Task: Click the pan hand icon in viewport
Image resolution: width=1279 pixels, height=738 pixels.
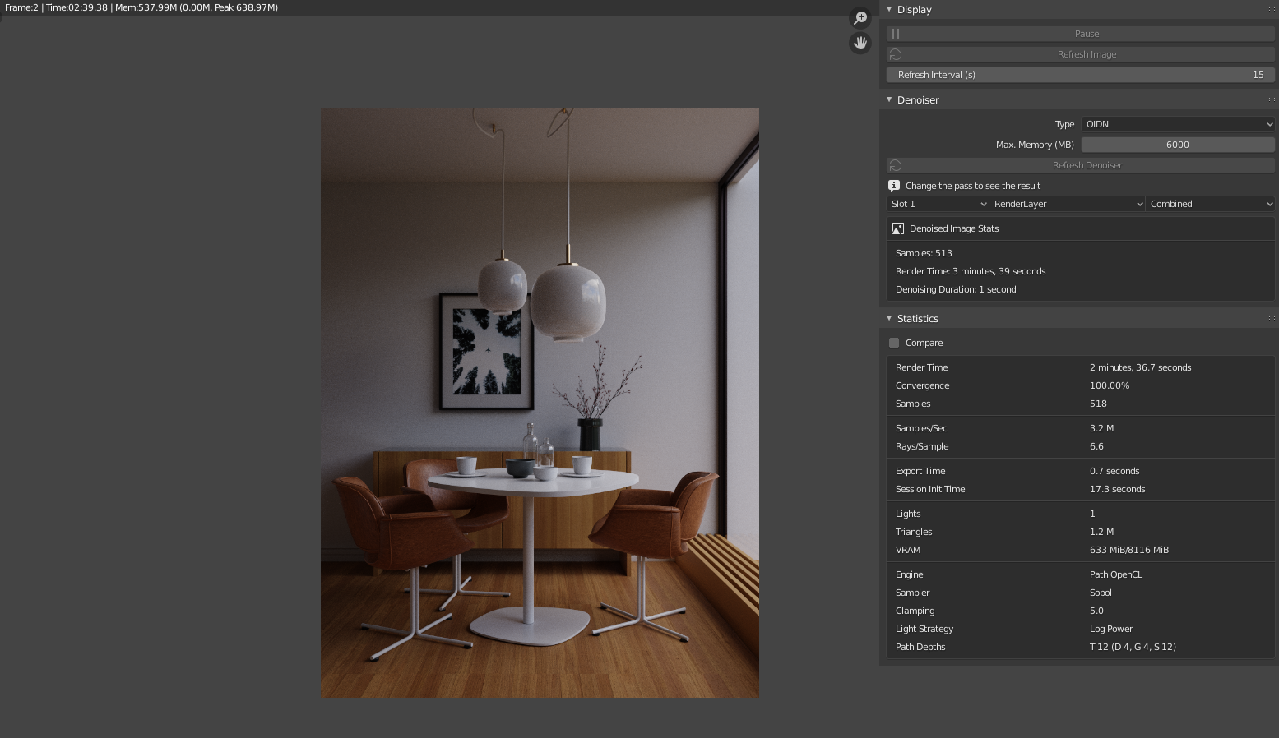Action: coord(860,43)
